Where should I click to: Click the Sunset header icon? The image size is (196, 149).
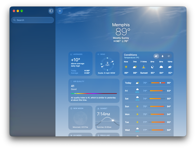98,108
